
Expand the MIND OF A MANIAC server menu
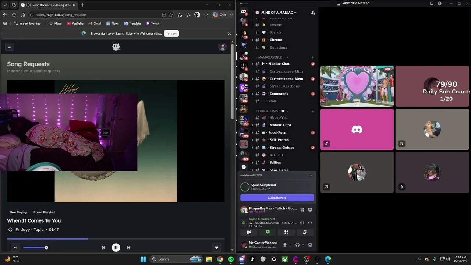click(278, 13)
